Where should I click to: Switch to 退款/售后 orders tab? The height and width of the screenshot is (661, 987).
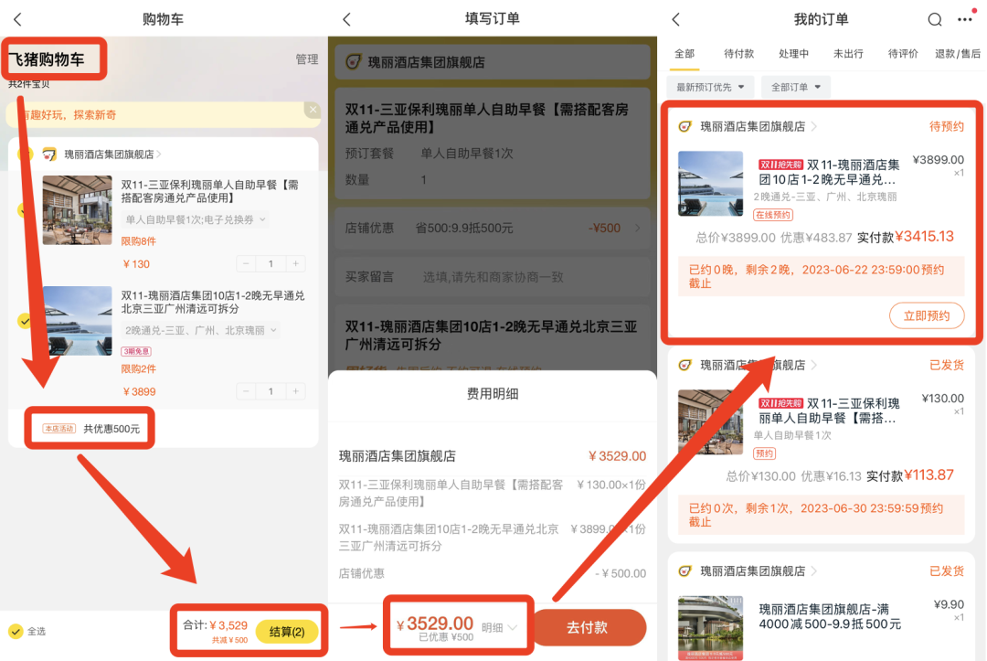pos(958,54)
